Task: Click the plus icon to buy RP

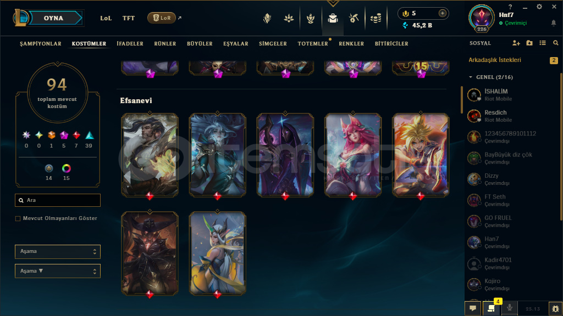Action: (443, 13)
